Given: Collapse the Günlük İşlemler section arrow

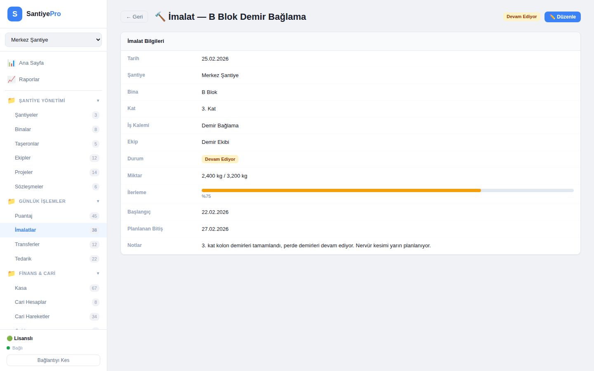Looking at the screenshot, I should click(x=98, y=201).
